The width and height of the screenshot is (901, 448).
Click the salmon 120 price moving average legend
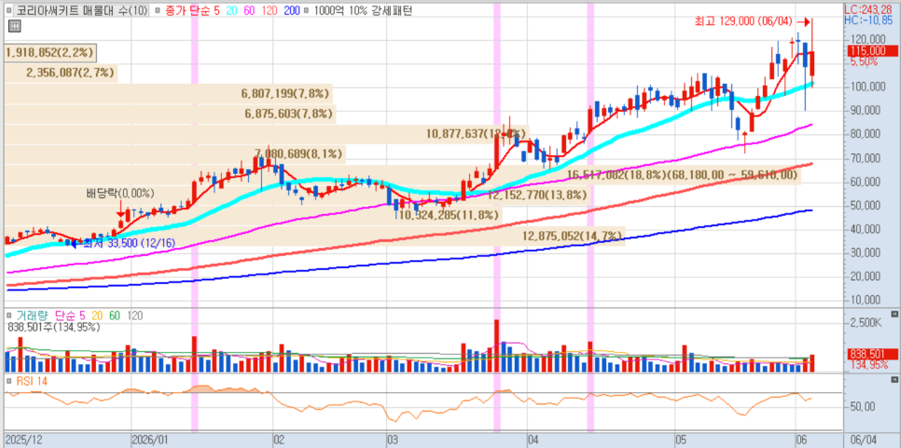pos(270,10)
